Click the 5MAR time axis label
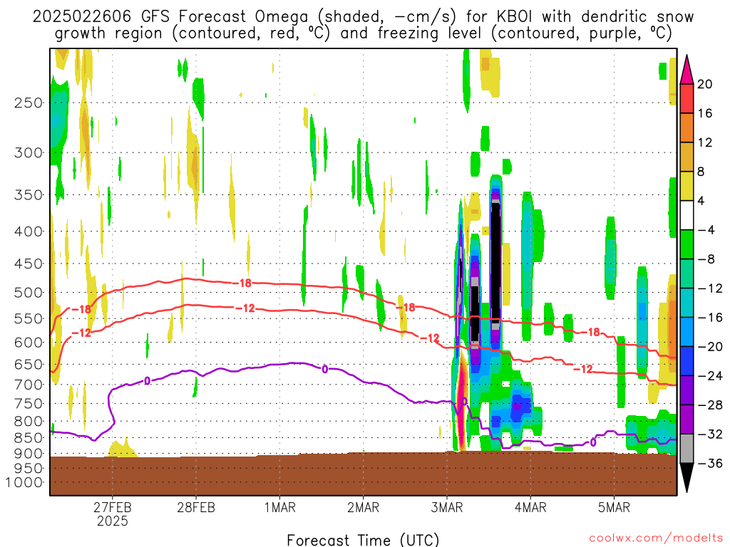Viewport: 730px width, 547px height. coord(614,507)
